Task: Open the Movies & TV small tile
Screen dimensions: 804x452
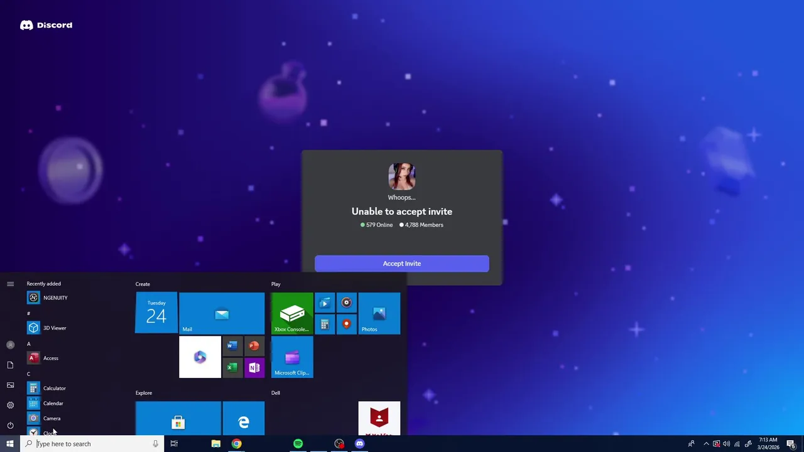Action: [x=325, y=303]
